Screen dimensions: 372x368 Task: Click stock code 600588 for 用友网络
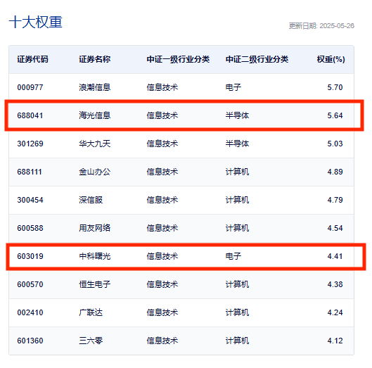click(30, 228)
